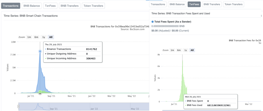Click the left navigator range handle
The image size is (263, 111).
coord(18,106)
